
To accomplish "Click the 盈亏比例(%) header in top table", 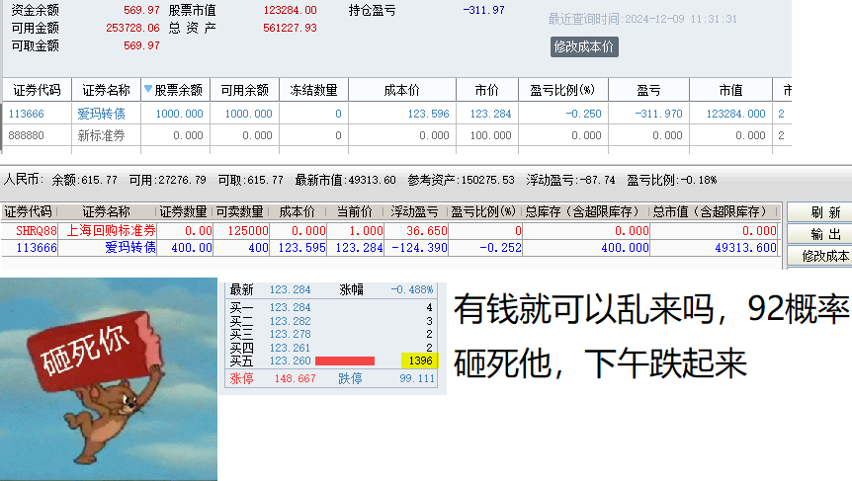I will click(563, 90).
